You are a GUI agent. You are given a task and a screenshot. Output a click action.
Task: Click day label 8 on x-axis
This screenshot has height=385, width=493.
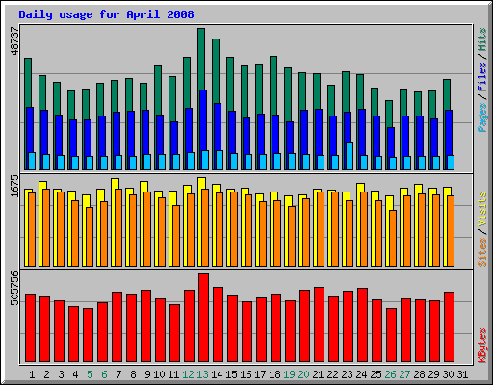pos(133,374)
